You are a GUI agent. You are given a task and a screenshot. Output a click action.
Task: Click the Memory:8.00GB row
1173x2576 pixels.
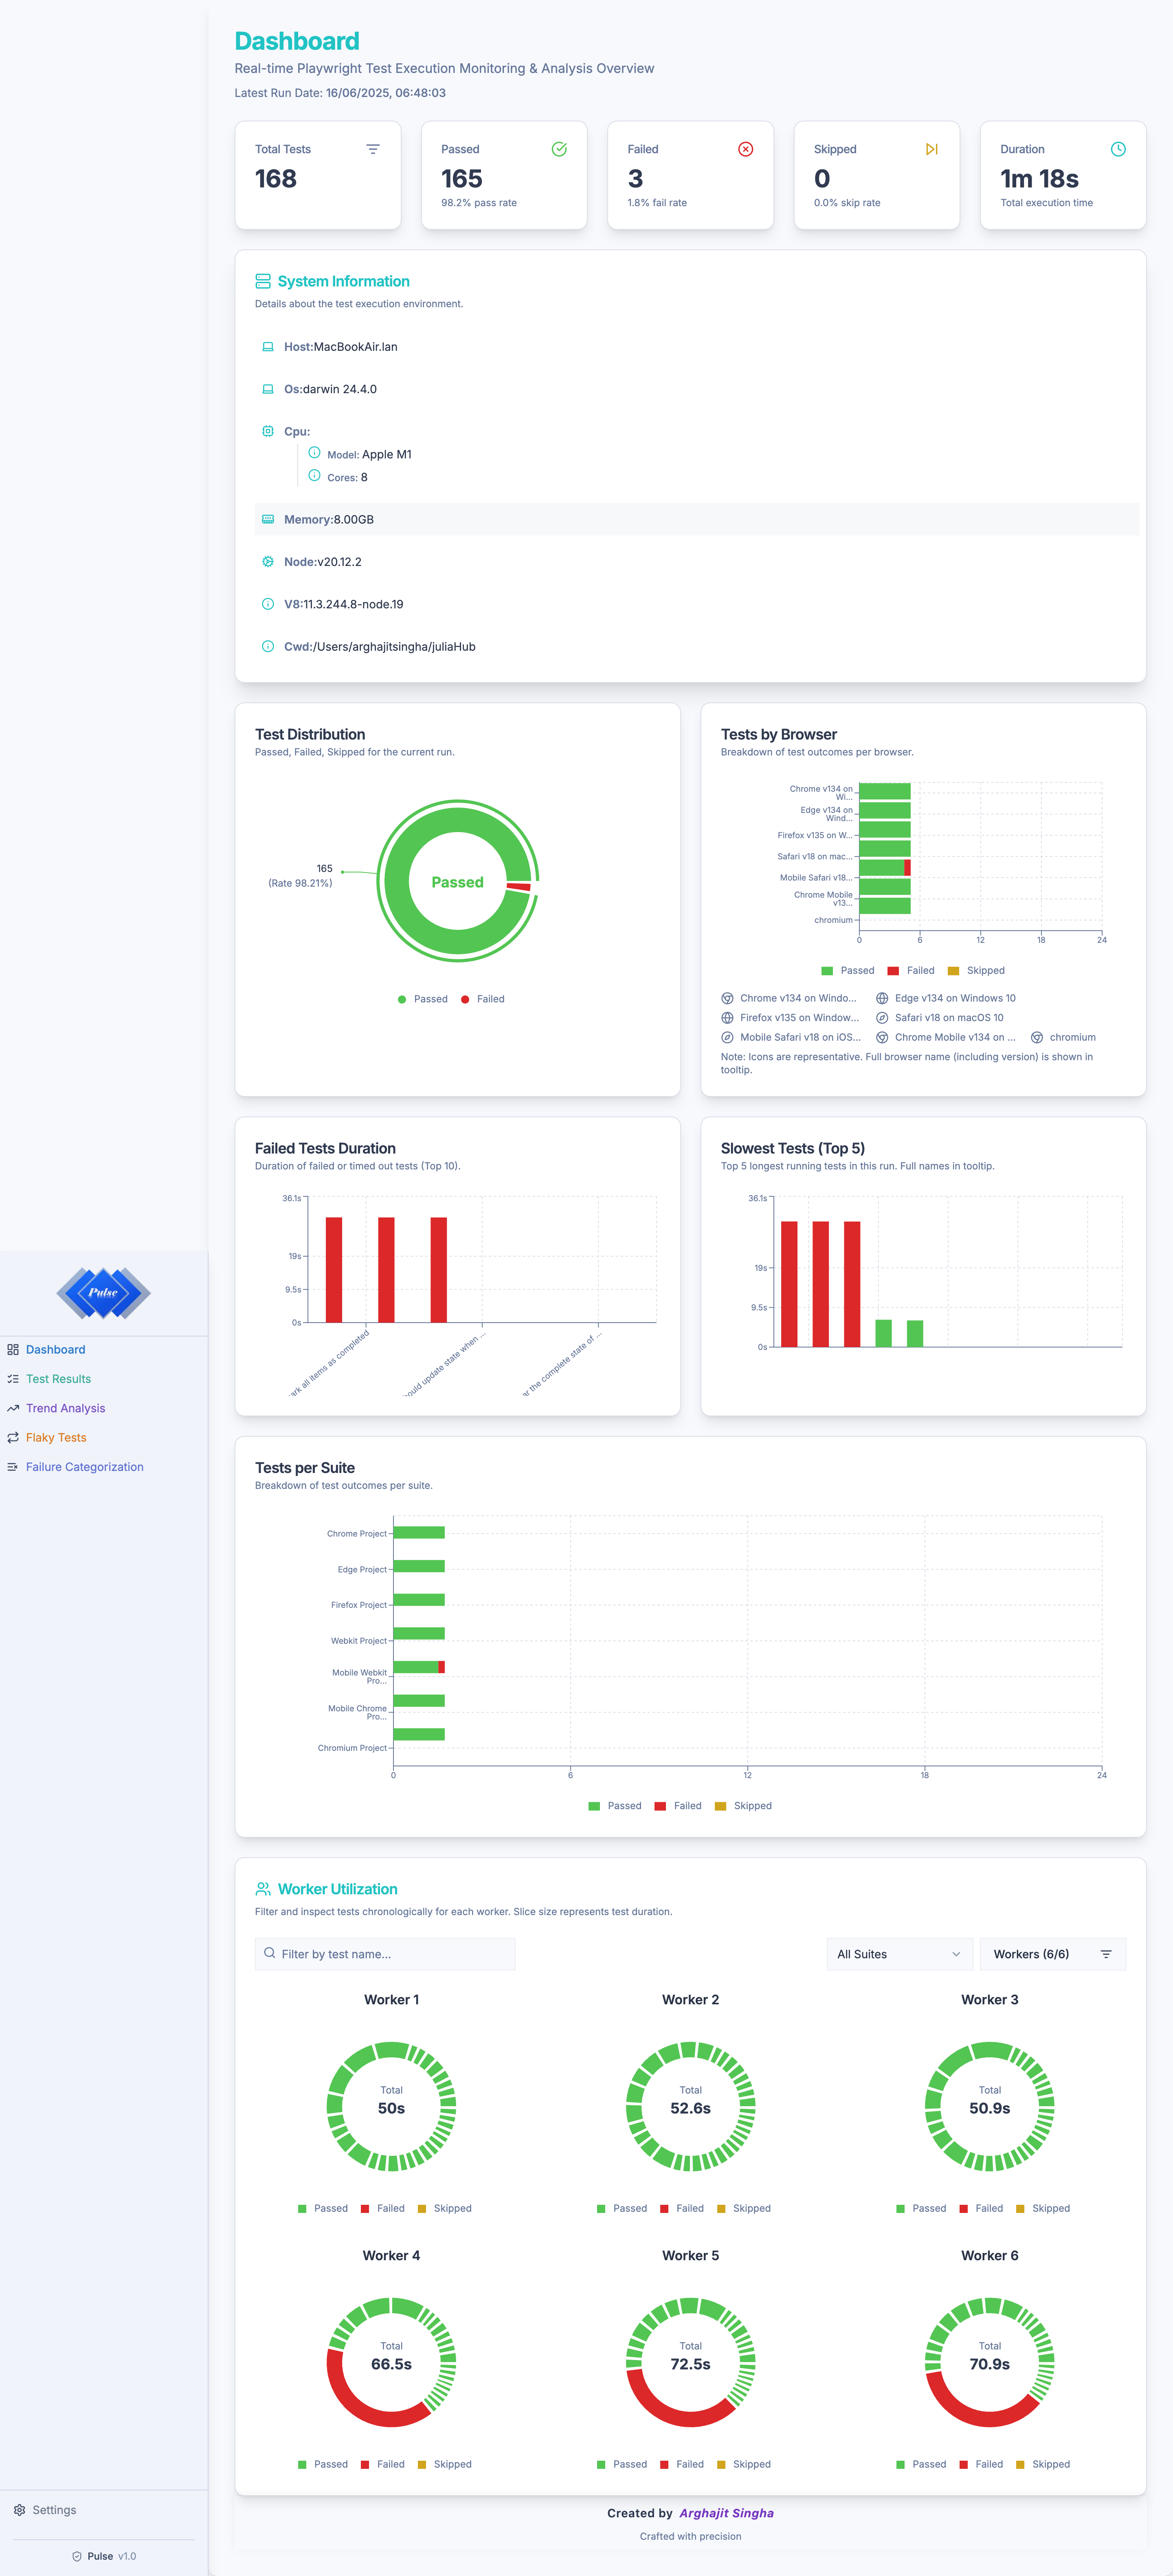tap(696, 519)
